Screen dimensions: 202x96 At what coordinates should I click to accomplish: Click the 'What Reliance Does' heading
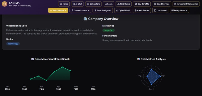(x=17, y=26)
